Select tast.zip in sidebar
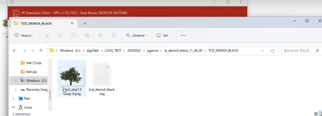The width and height of the screenshot is (322, 116). click(x=28, y=72)
